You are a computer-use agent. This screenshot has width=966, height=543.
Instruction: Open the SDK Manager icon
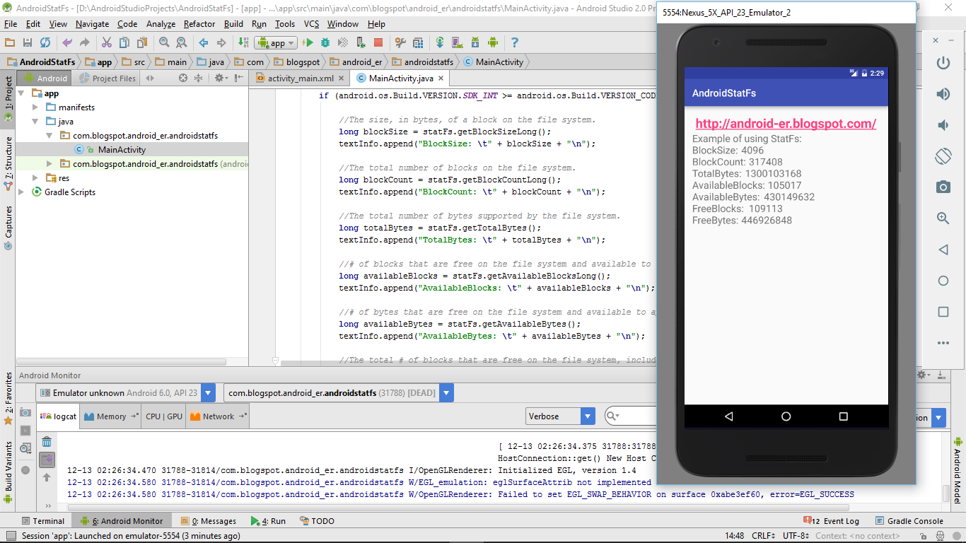click(x=475, y=42)
